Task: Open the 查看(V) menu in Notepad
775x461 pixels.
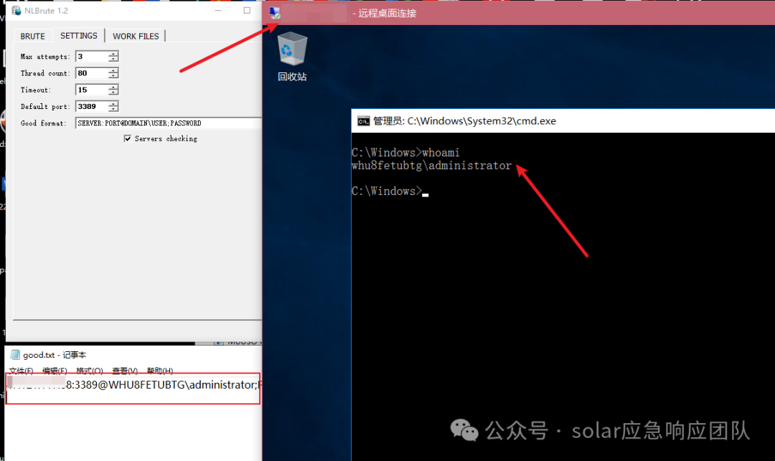Action: (x=125, y=370)
